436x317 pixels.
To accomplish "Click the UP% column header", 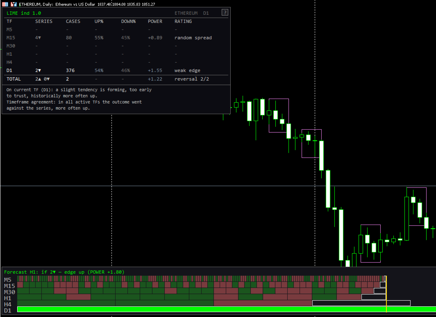I will pyautogui.click(x=99, y=21).
